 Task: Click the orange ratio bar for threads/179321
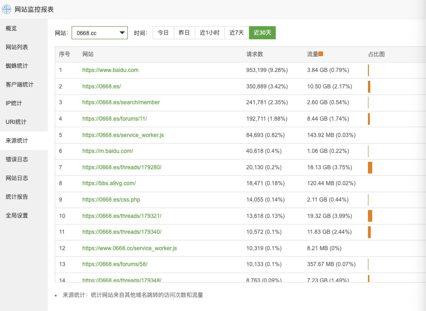370,216
